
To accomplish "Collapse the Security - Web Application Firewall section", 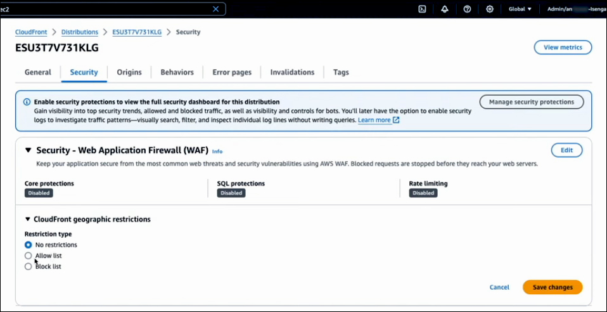I will pos(28,150).
